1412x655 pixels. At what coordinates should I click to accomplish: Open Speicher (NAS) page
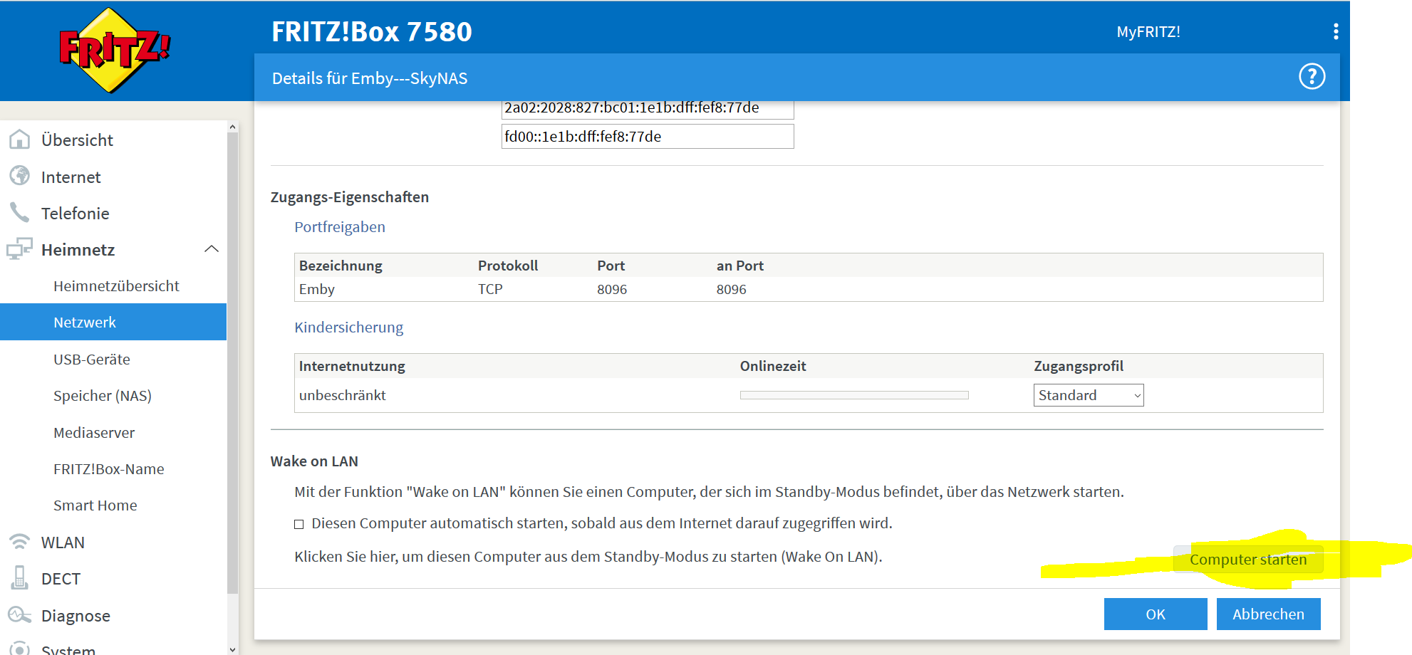[x=103, y=396]
